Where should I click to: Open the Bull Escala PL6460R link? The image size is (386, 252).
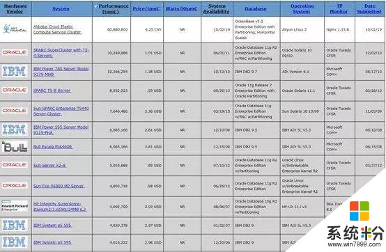pyautogui.click(x=53, y=147)
